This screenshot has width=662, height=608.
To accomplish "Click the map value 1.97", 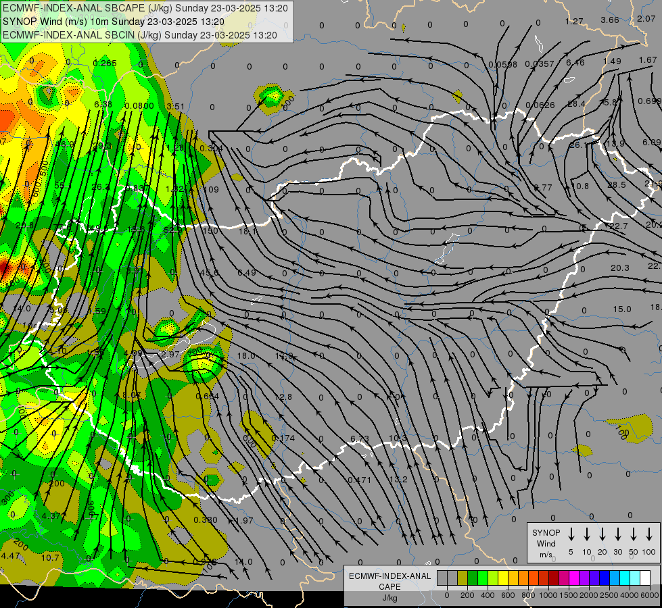I will 244,520.
